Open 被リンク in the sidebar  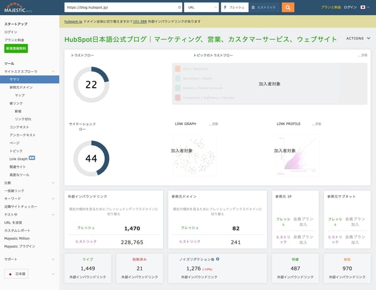16,103
